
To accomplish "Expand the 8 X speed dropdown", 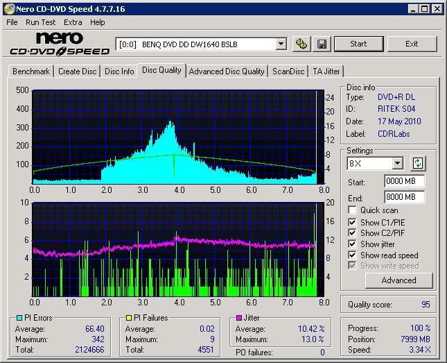I will click(x=397, y=163).
